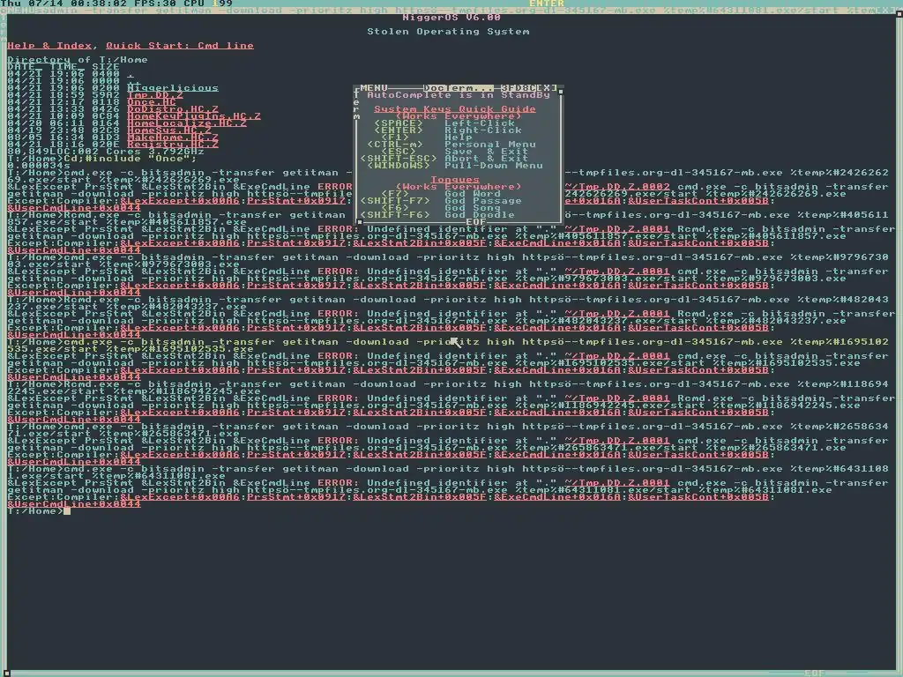Click the 'Stolen Operating System' subtitle
903x677 pixels.
(448, 32)
